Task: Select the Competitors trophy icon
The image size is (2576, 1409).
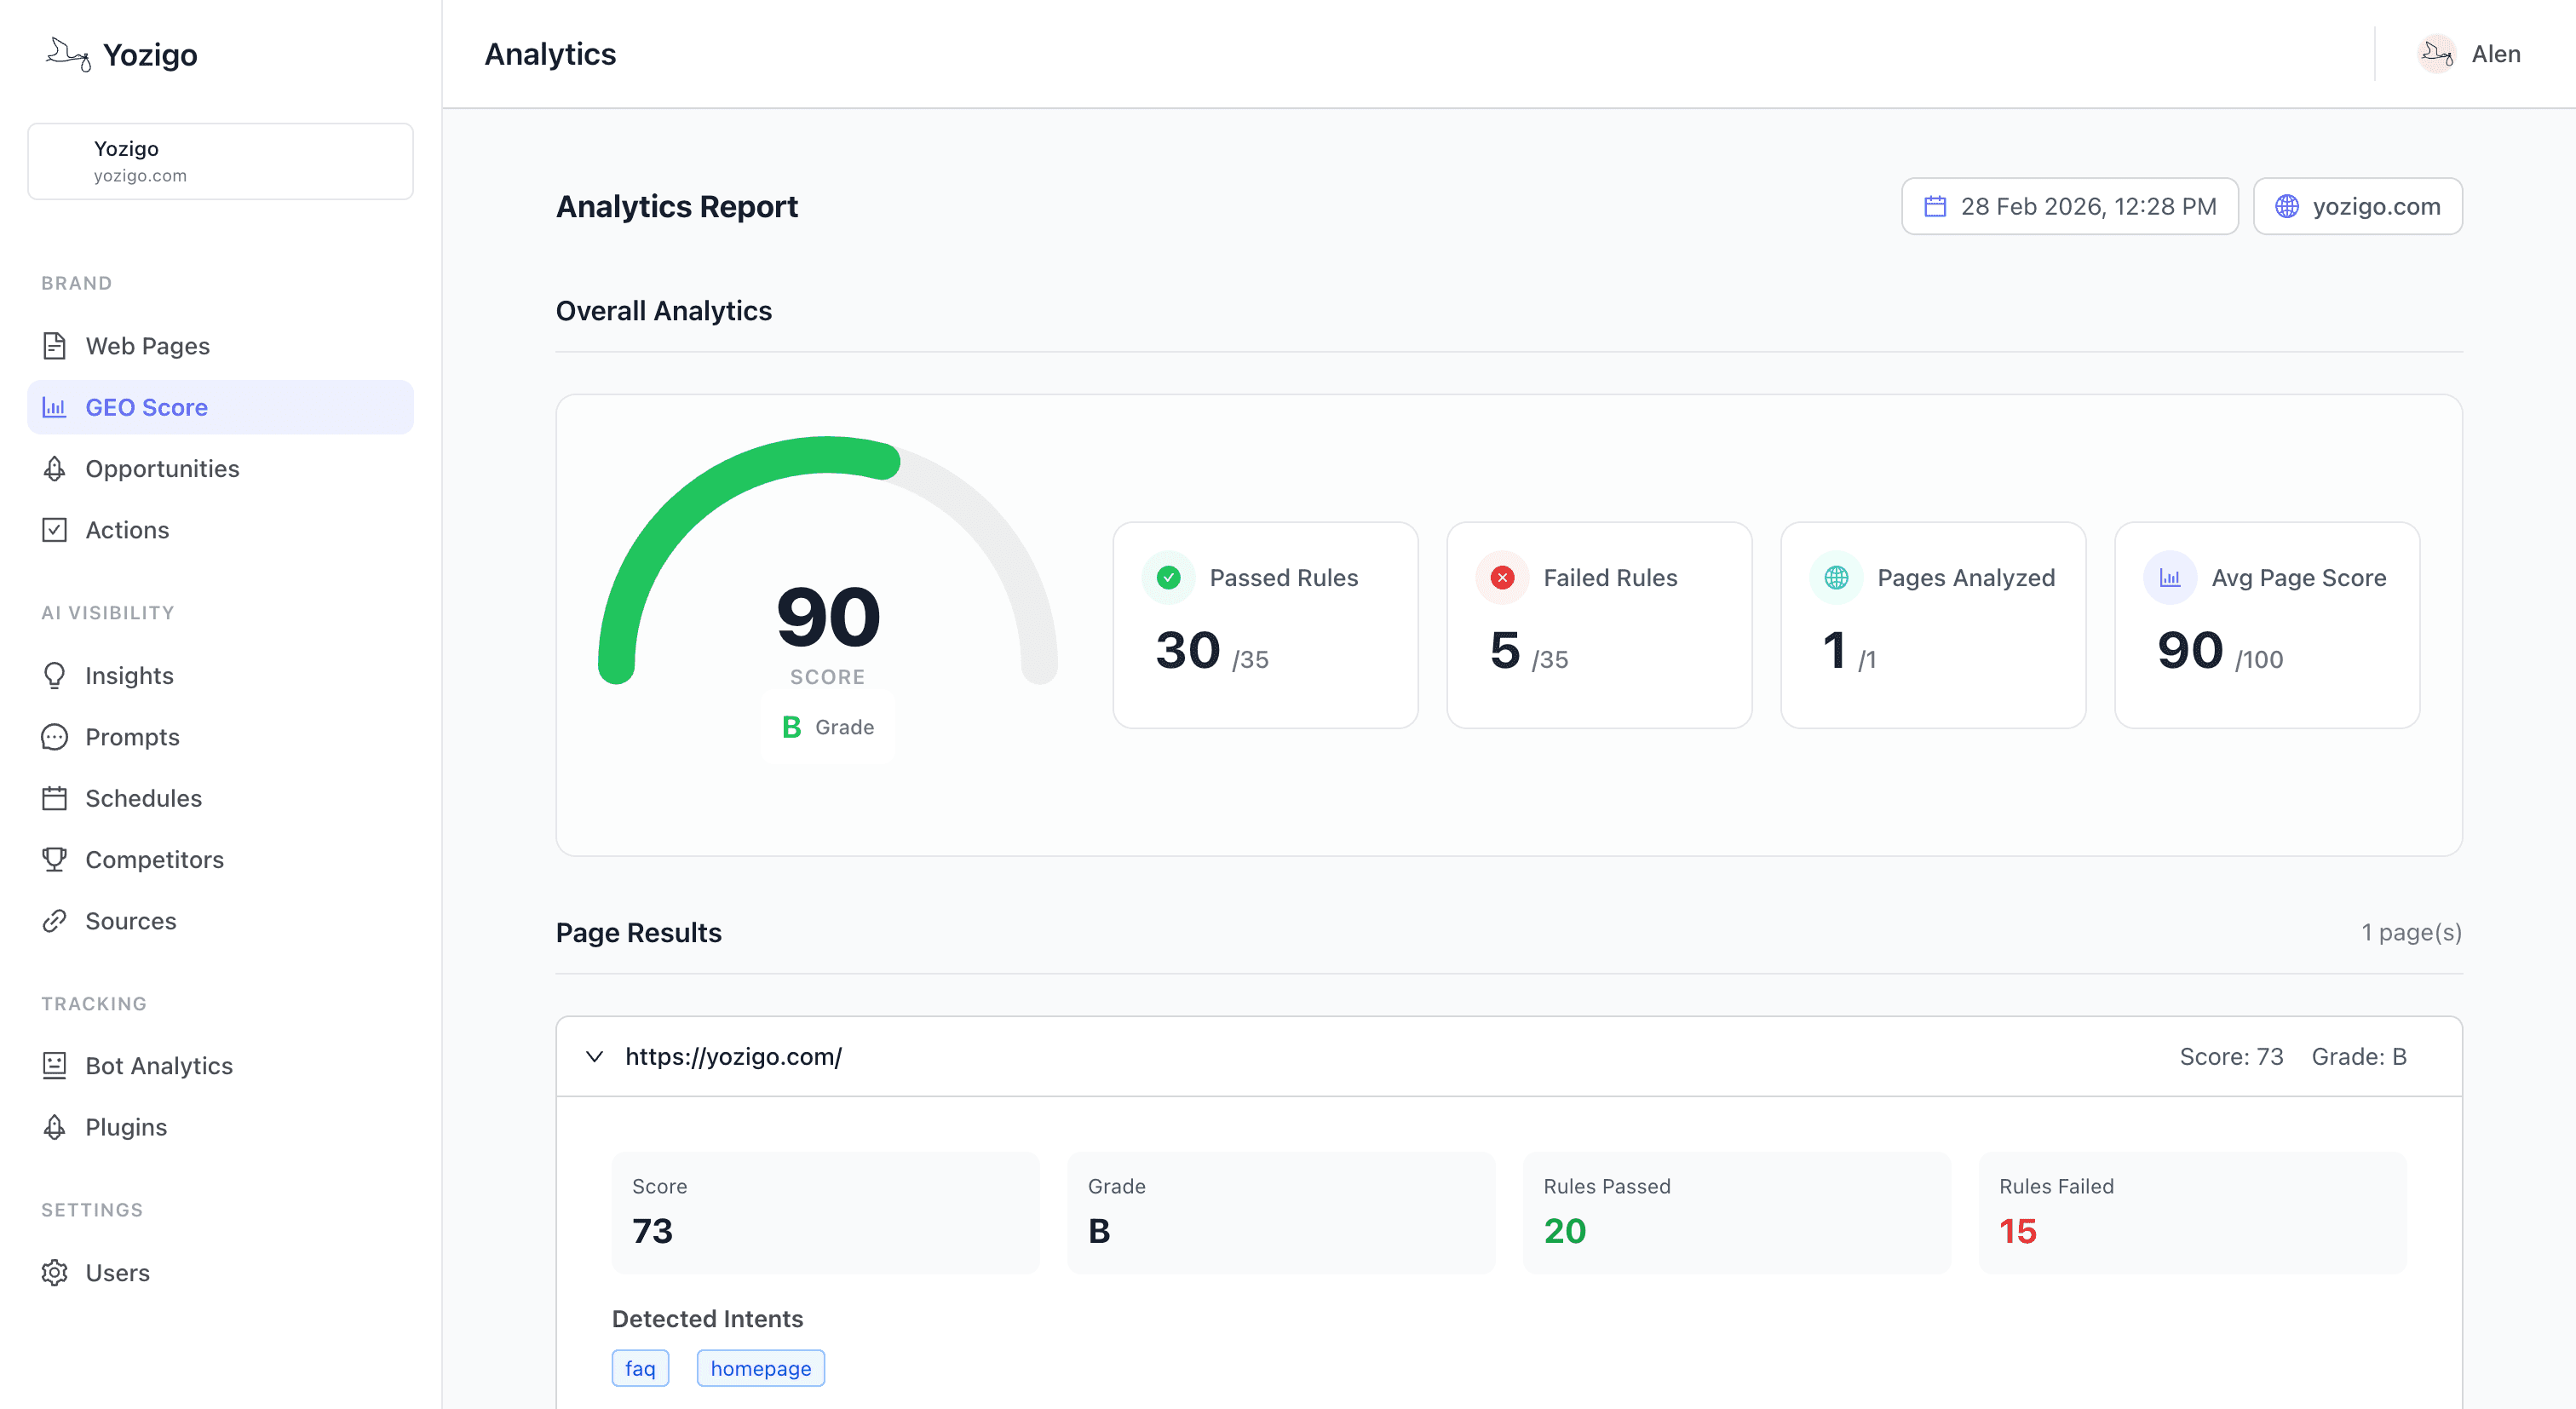Action: click(56, 859)
